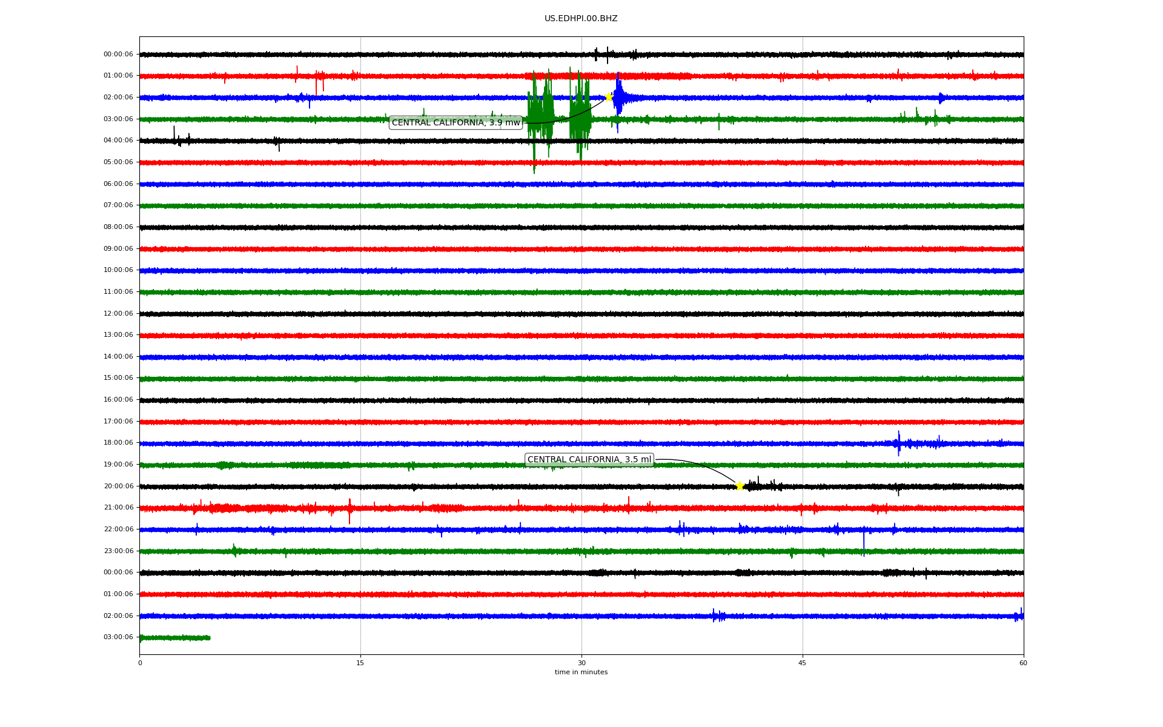
Task: Click the blue spike on the 18:00:06 trace
Action: pos(898,442)
